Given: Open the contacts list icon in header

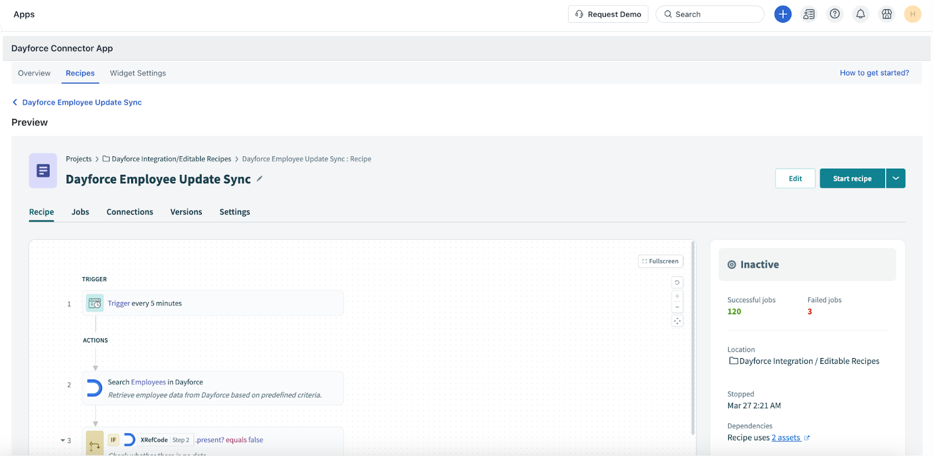Looking at the screenshot, I should [x=809, y=14].
